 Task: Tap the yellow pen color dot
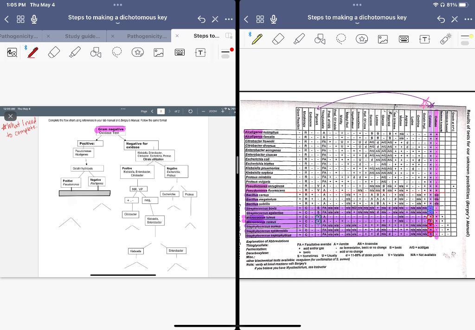click(471, 36)
